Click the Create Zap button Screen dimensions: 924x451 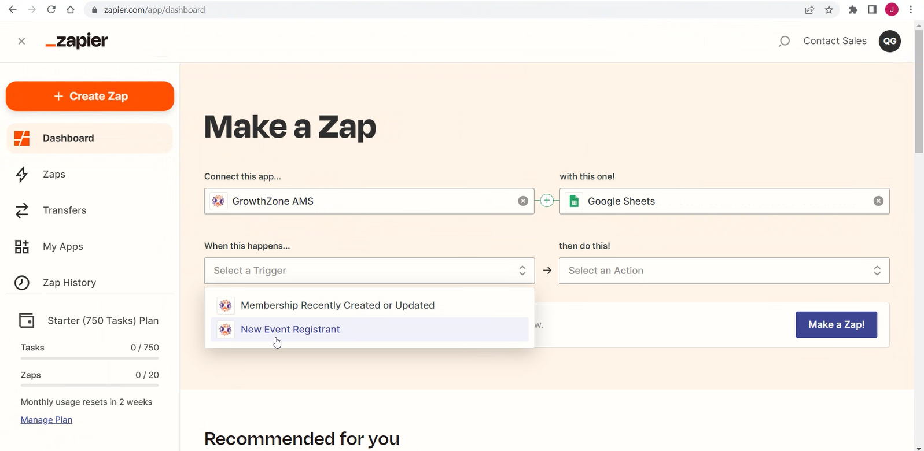click(90, 96)
